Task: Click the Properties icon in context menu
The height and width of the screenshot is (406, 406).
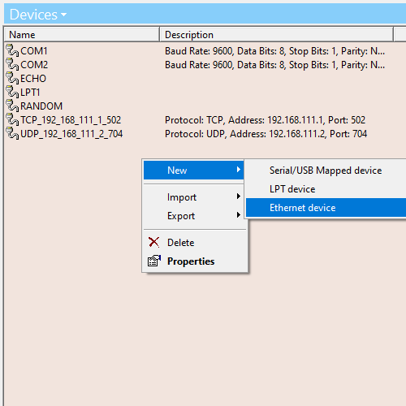Action: 154,261
